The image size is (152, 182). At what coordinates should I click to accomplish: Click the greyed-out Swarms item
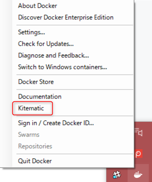pyautogui.click(x=29, y=134)
